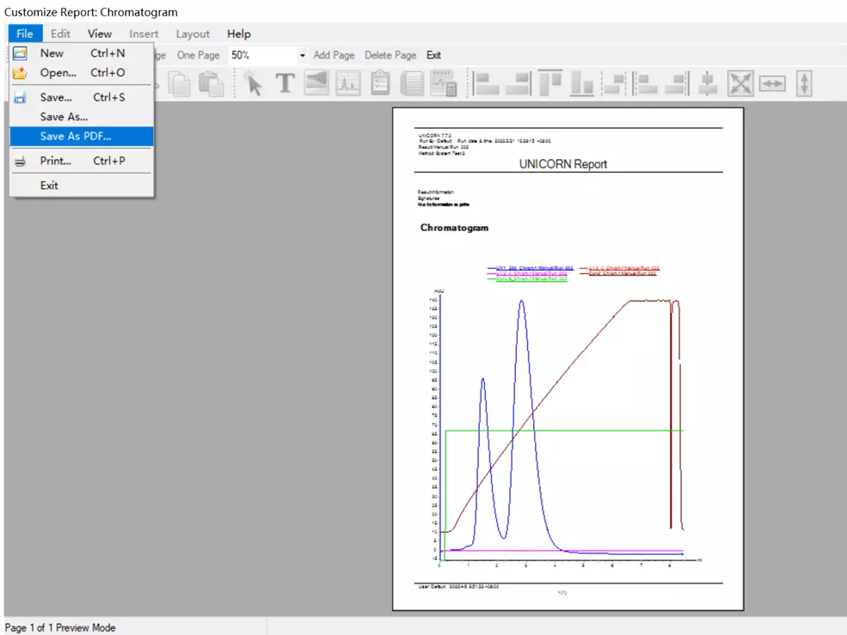Open the Help menu
The height and width of the screenshot is (635, 847).
[x=239, y=34]
